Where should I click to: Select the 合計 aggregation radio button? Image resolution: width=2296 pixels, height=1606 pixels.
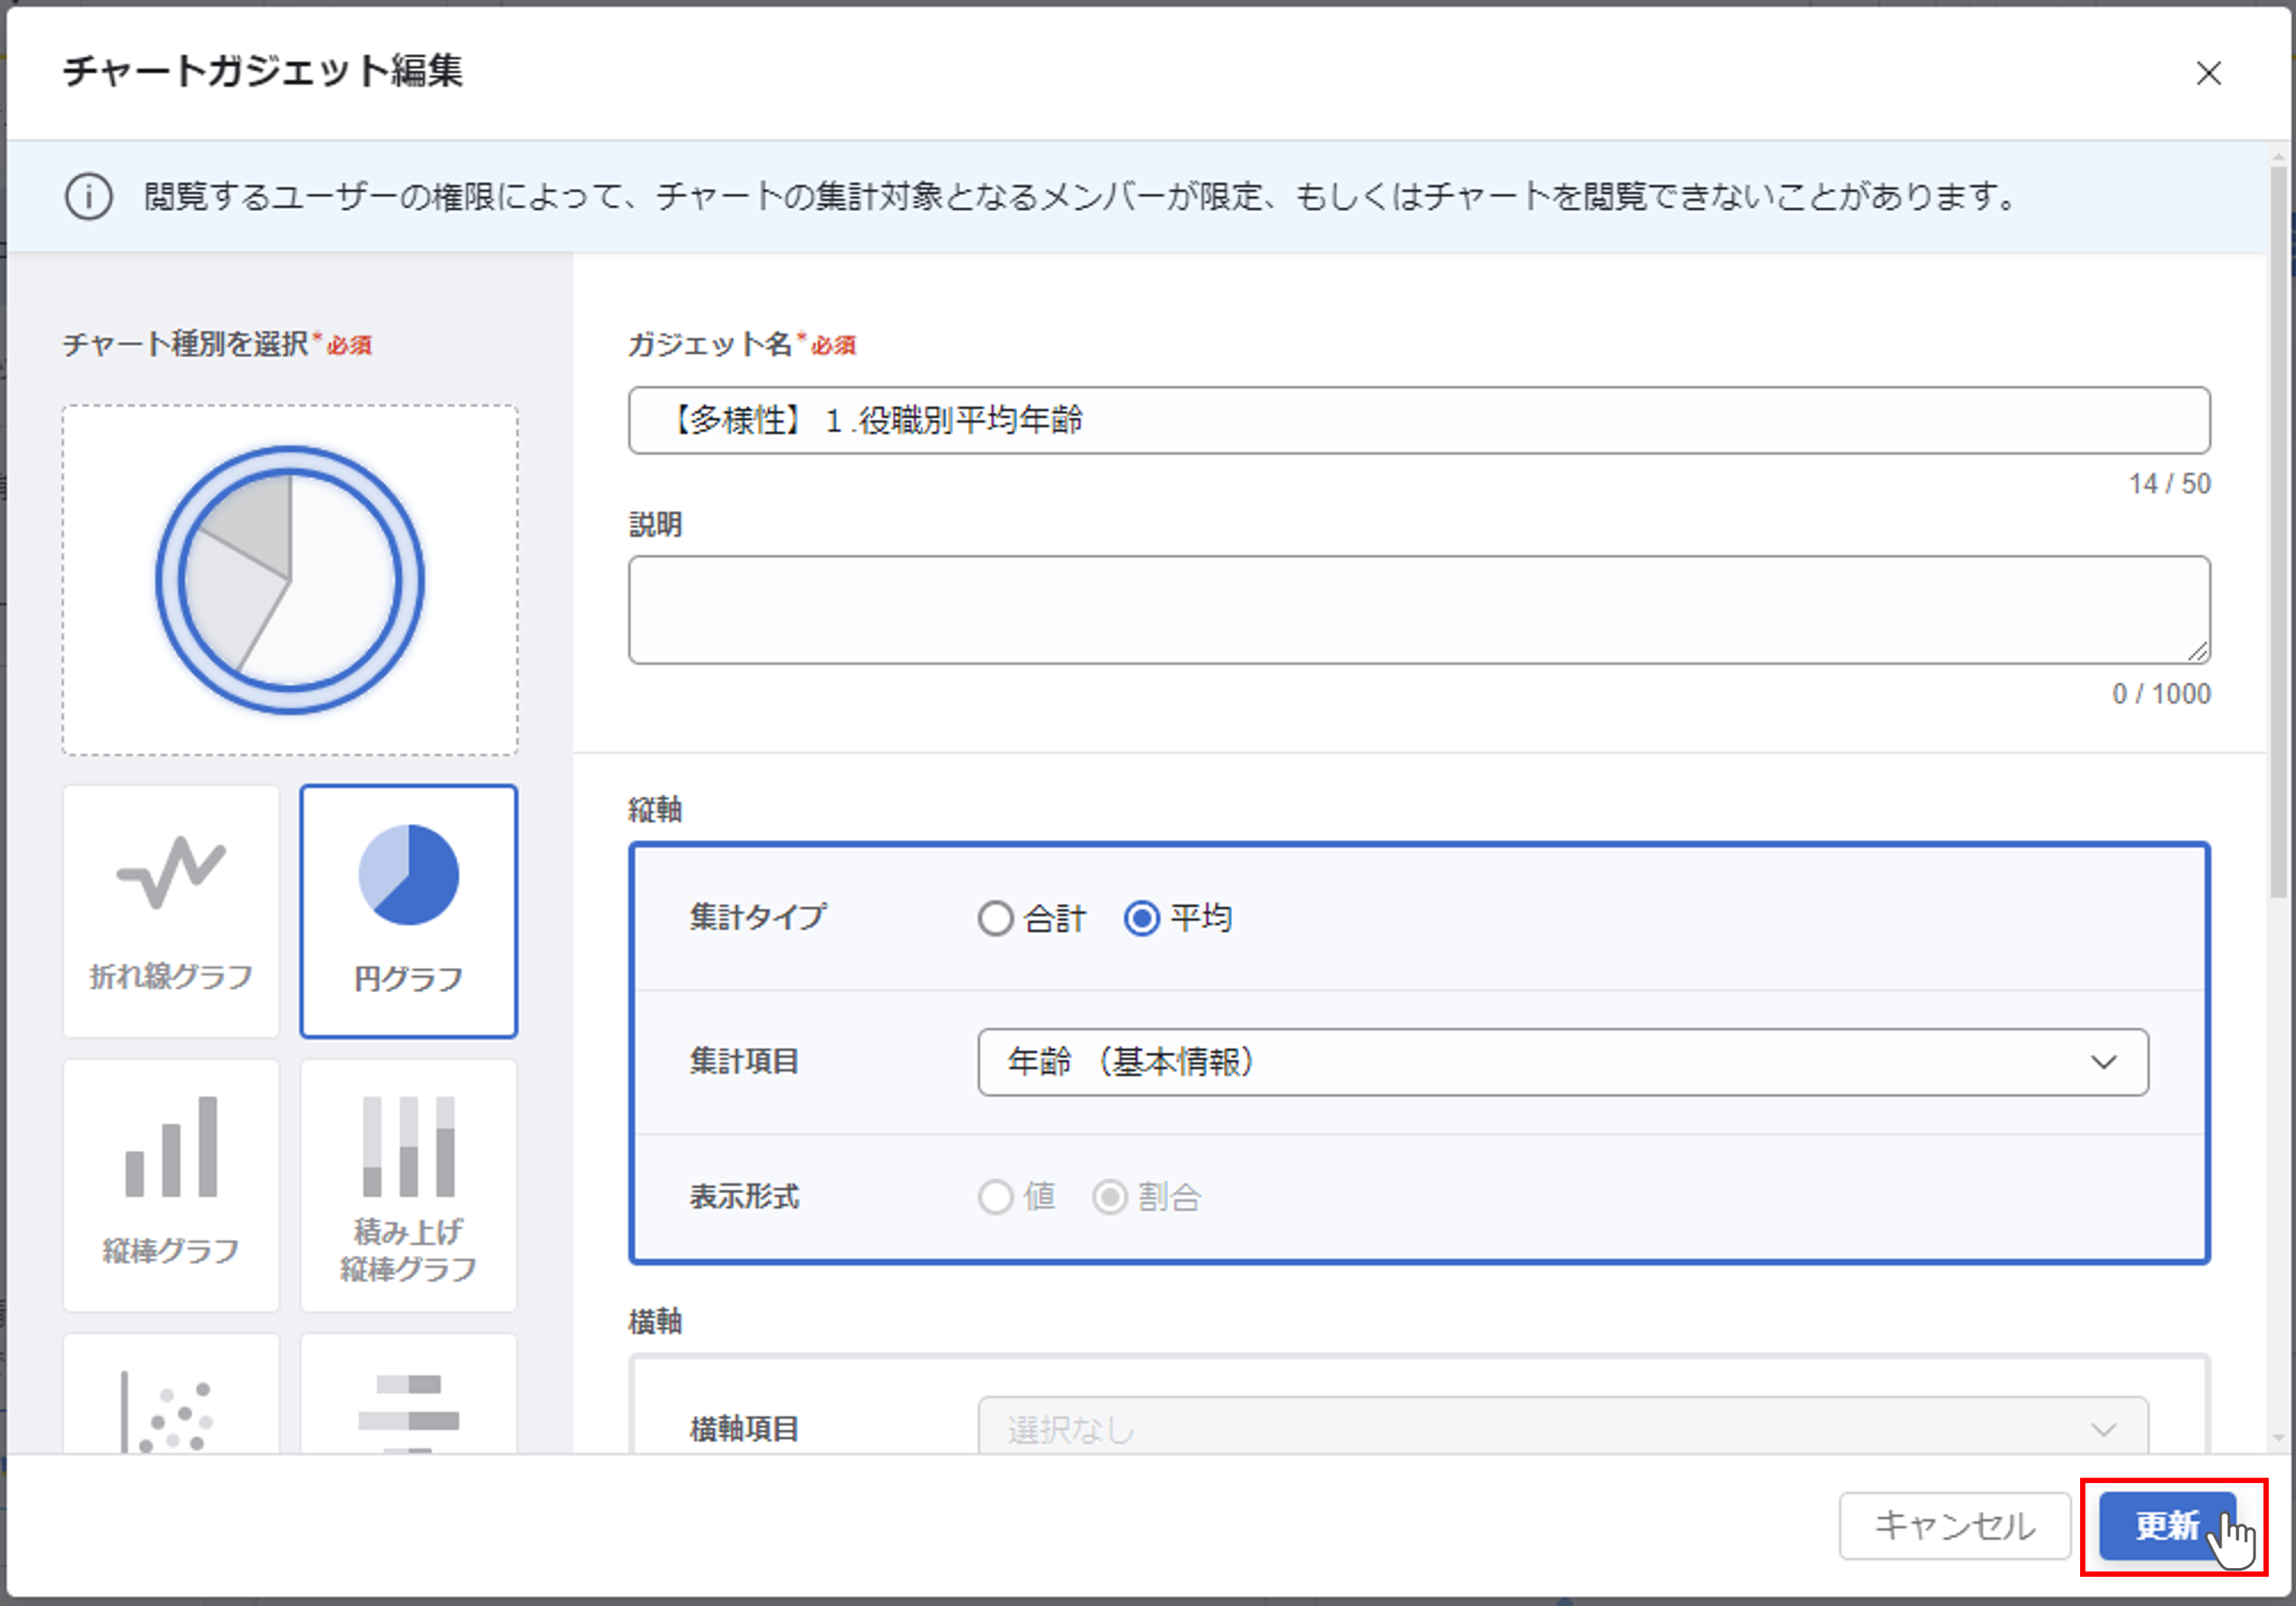(995, 918)
